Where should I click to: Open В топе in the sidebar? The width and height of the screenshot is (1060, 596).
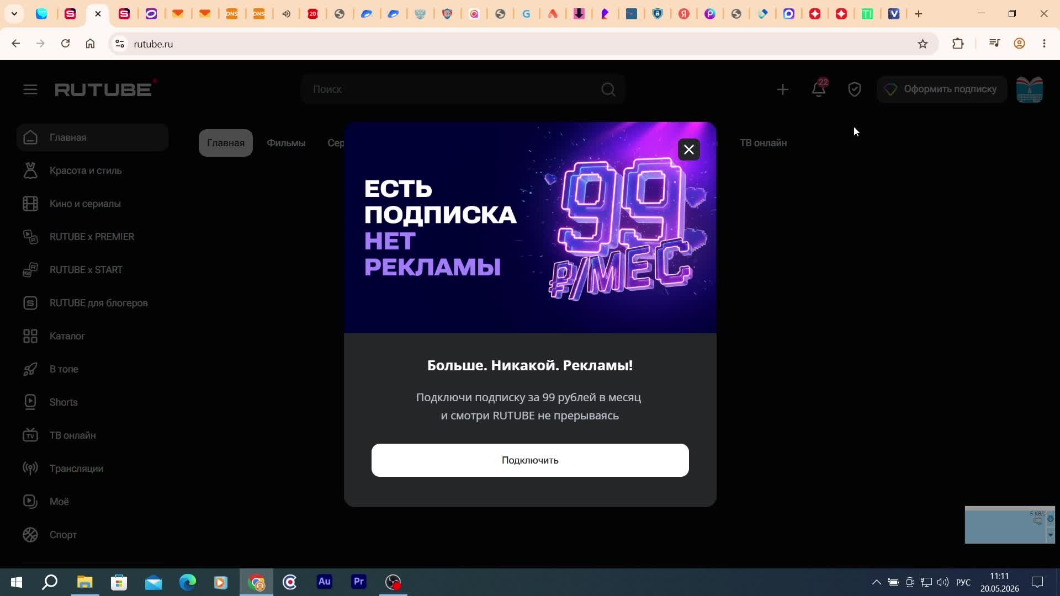(92, 369)
